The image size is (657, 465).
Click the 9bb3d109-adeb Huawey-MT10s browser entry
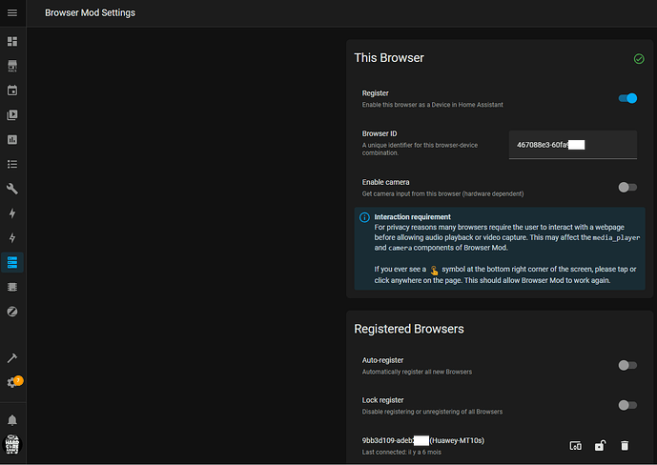[423, 440]
